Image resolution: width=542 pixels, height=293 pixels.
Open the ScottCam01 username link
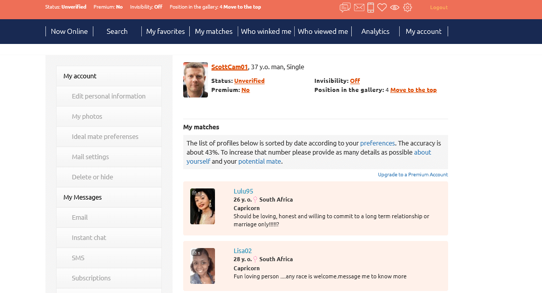(x=230, y=67)
